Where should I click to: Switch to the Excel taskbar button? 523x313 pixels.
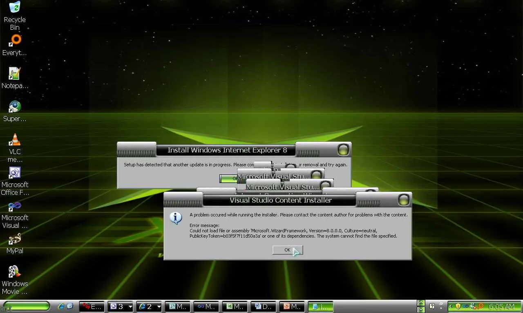pyautogui.click(x=235, y=306)
